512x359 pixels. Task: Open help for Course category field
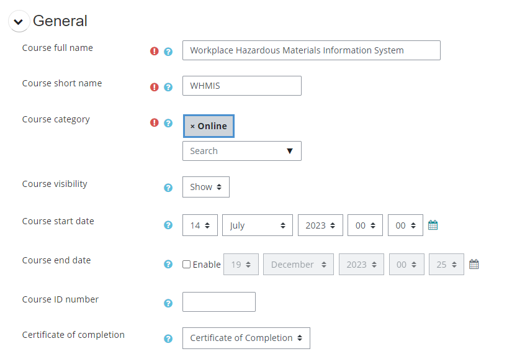168,123
